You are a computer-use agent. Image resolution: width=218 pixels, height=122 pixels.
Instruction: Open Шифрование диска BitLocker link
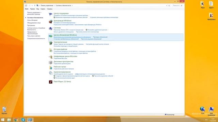(65, 56)
